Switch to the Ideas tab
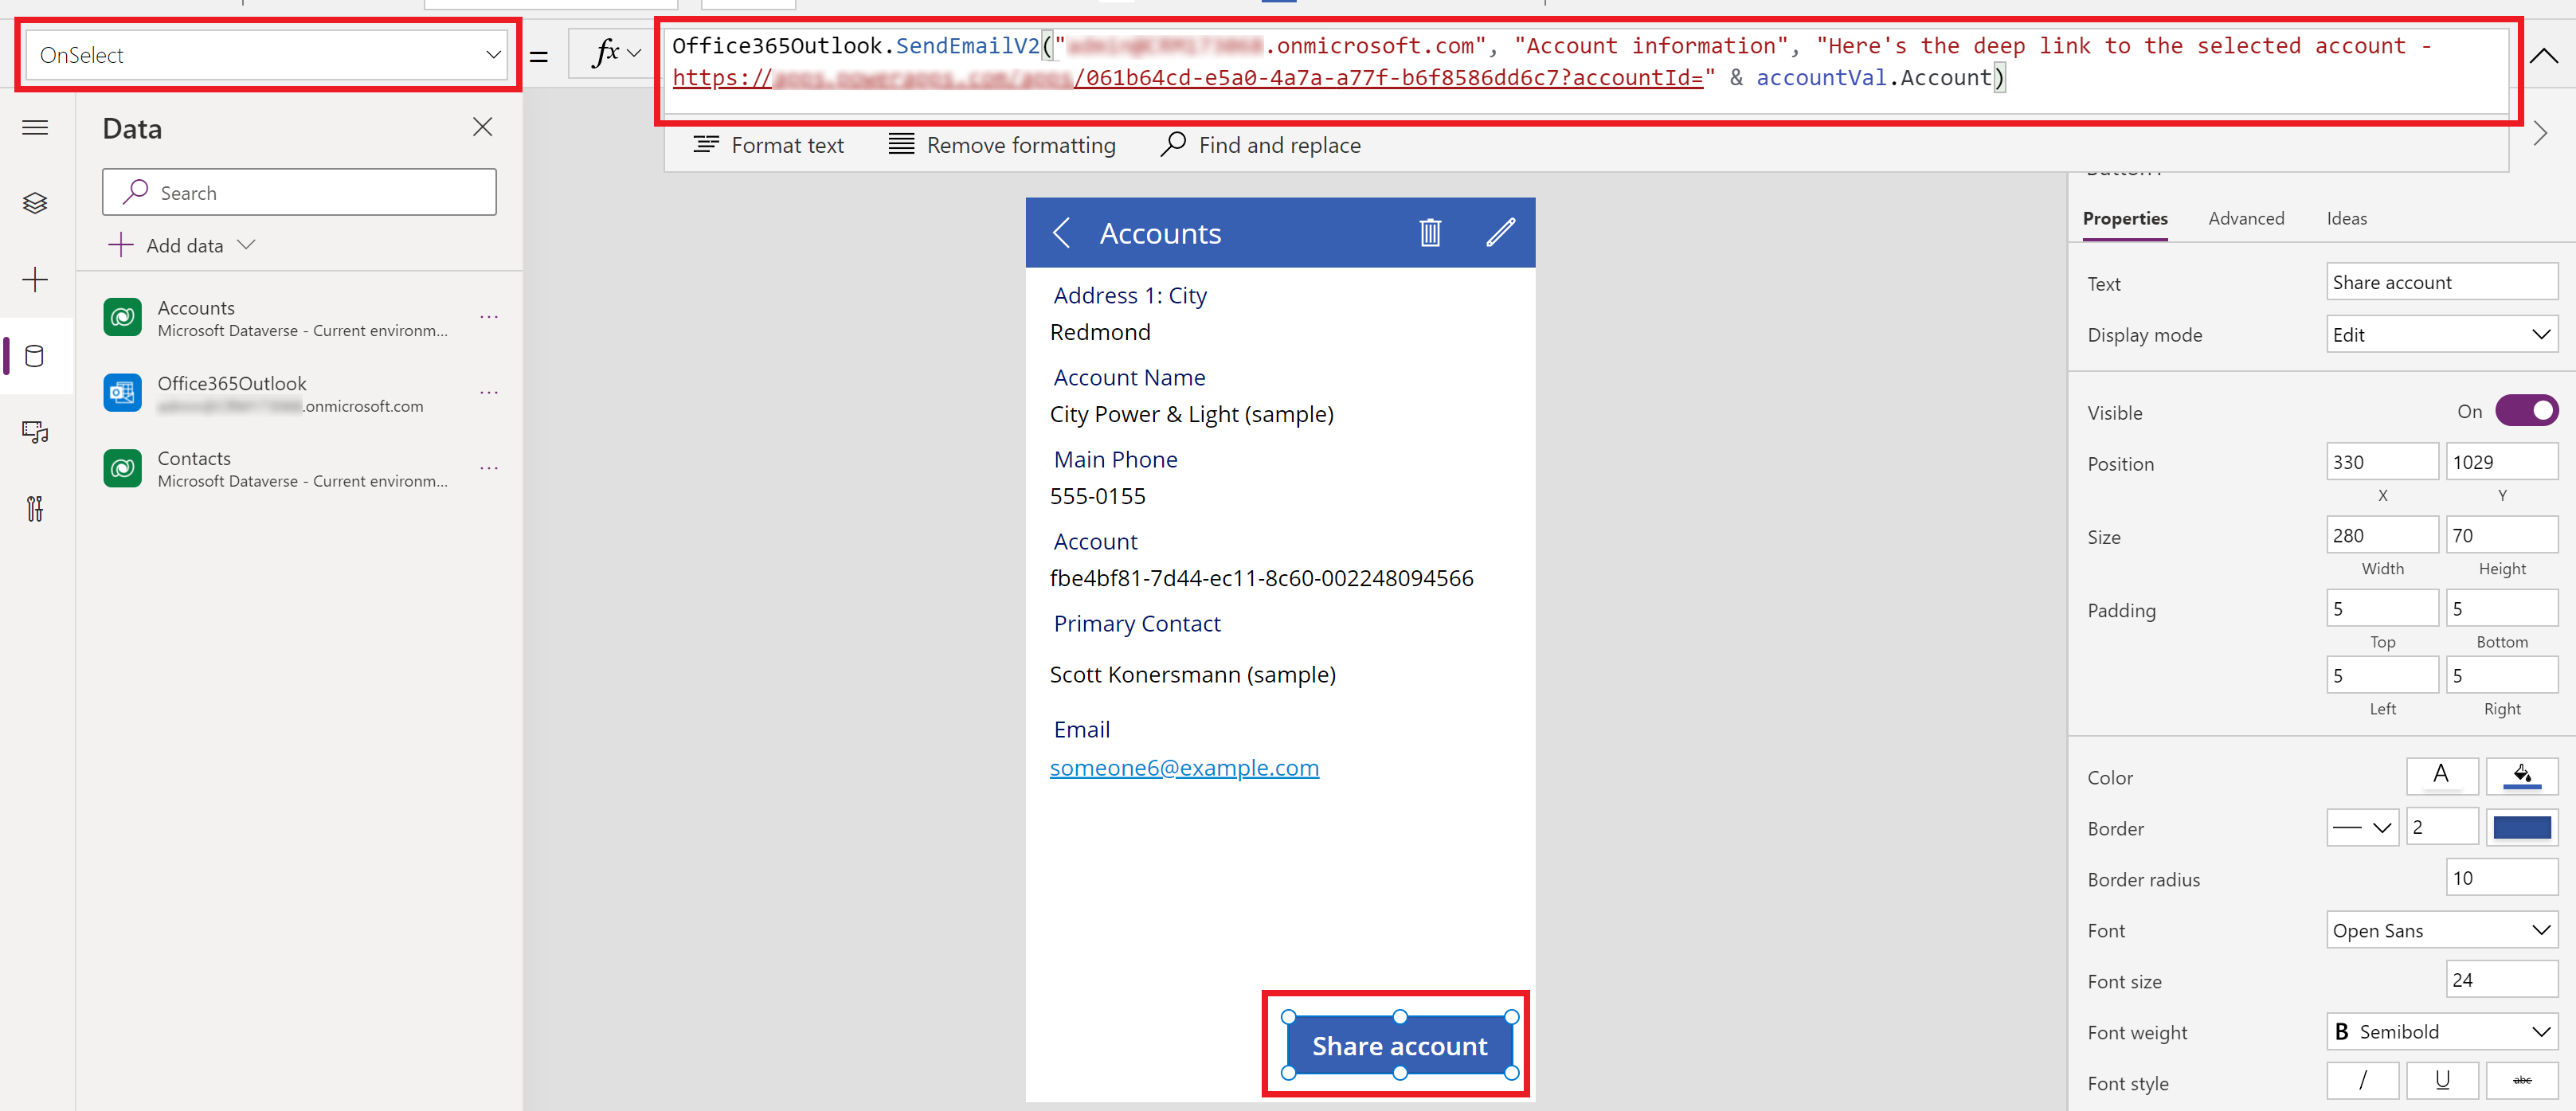This screenshot has width=2576, height=1111. pos(2346,219)
